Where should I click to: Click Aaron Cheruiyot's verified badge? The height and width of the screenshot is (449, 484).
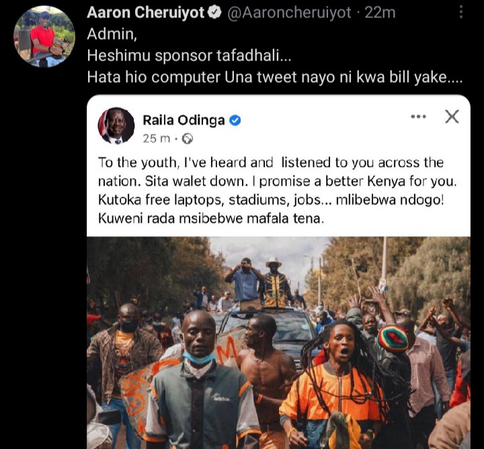(x=214, y=13)
